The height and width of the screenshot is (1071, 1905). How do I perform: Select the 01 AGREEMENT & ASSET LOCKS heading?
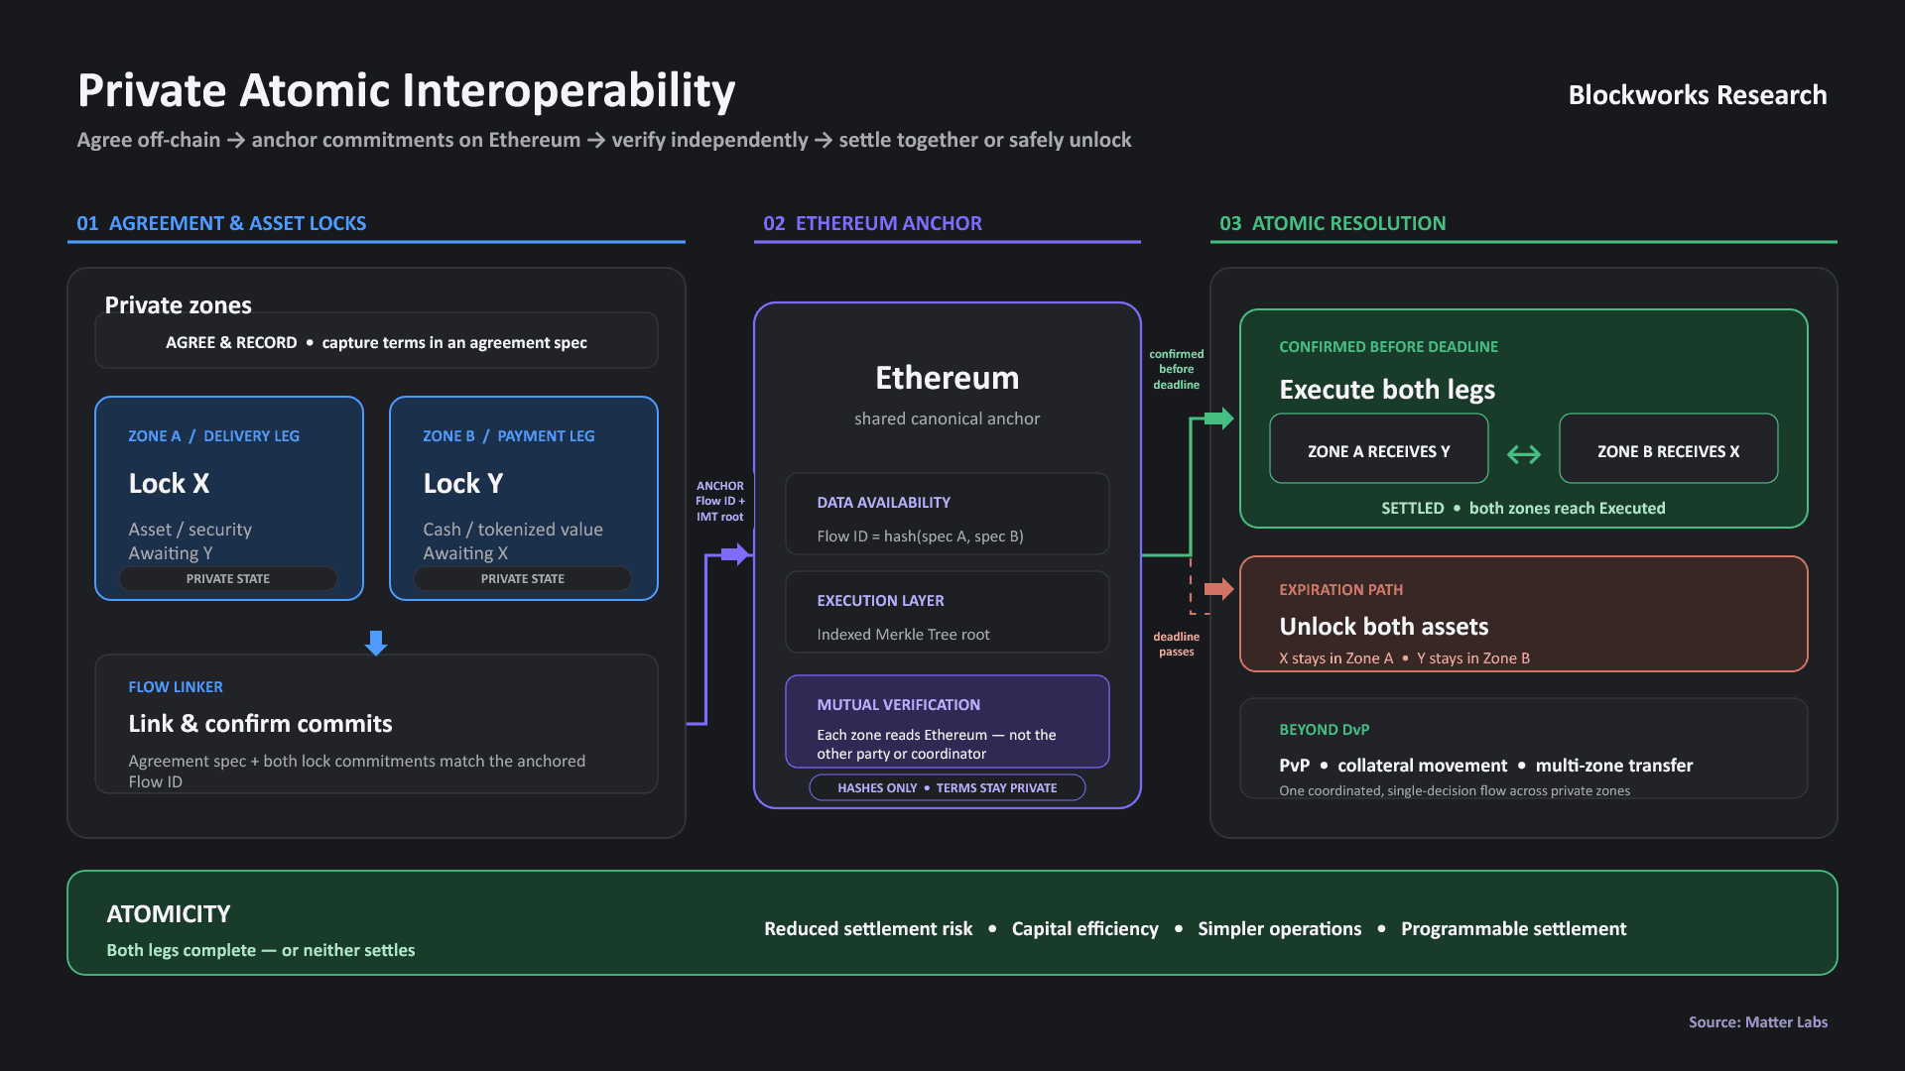click(221, 223)
